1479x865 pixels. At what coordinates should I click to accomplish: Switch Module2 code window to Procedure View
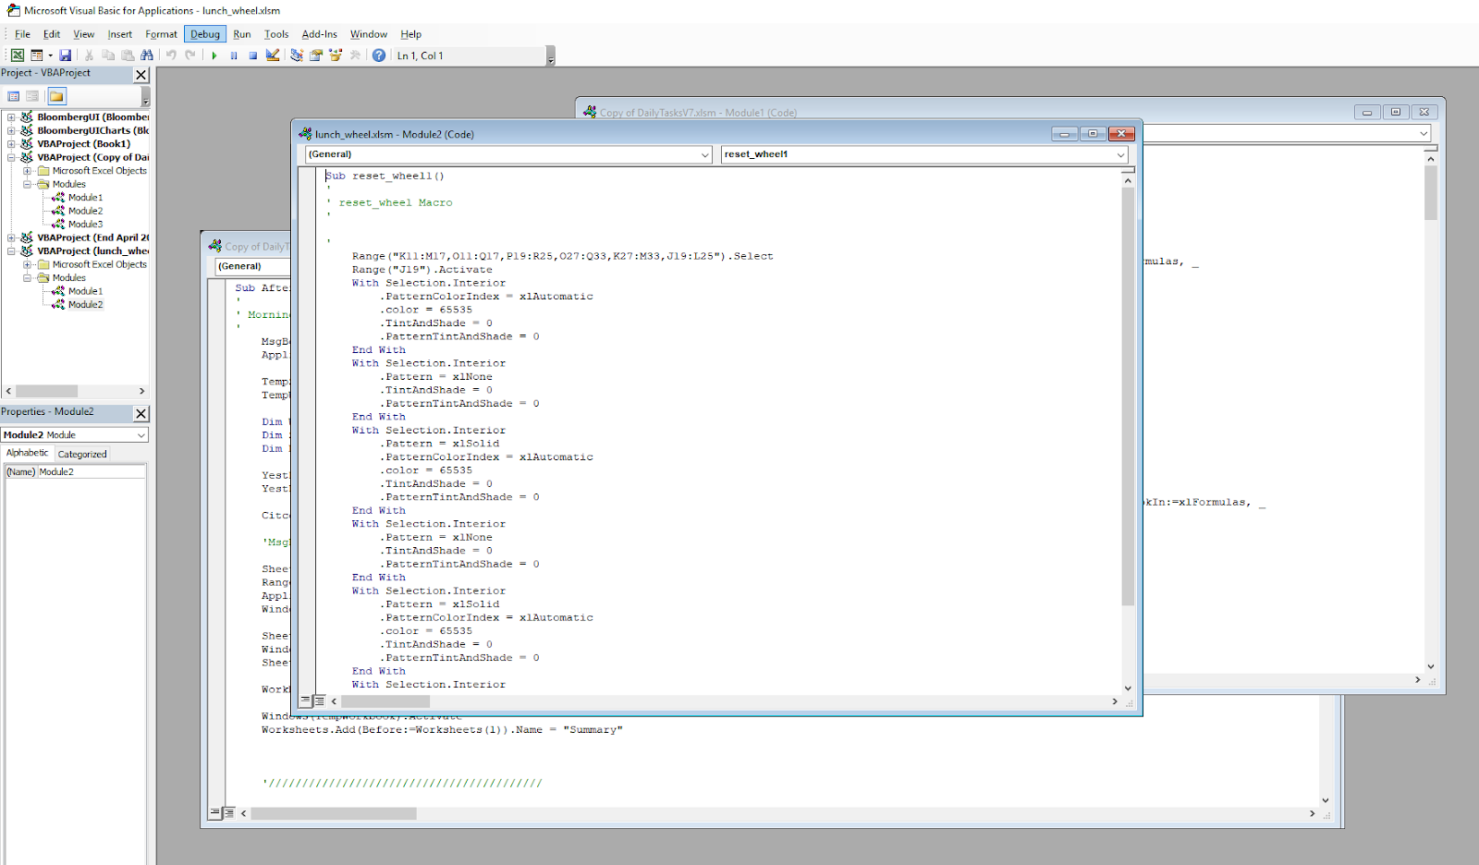click(306, 701)
